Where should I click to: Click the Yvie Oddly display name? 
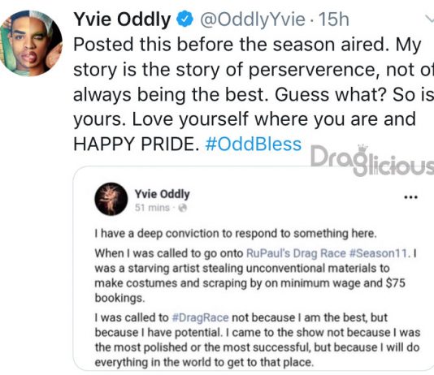(122, 19)
